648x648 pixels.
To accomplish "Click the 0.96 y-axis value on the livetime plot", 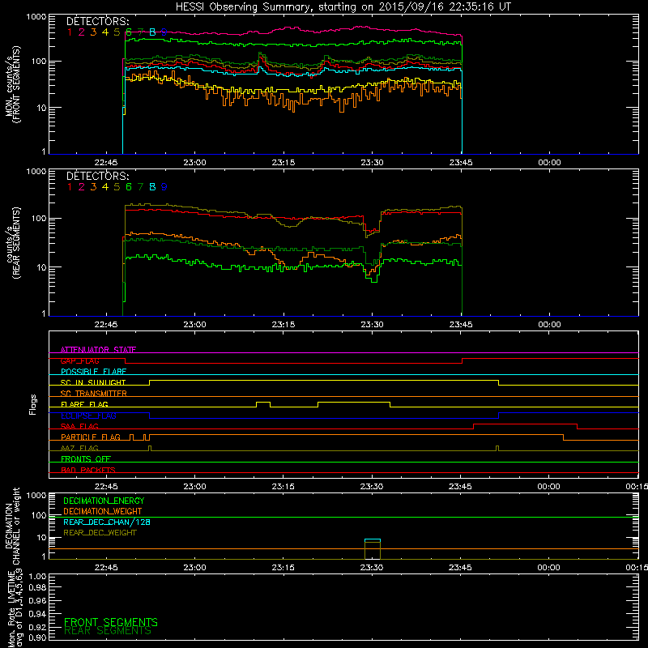I will [37, 600].
